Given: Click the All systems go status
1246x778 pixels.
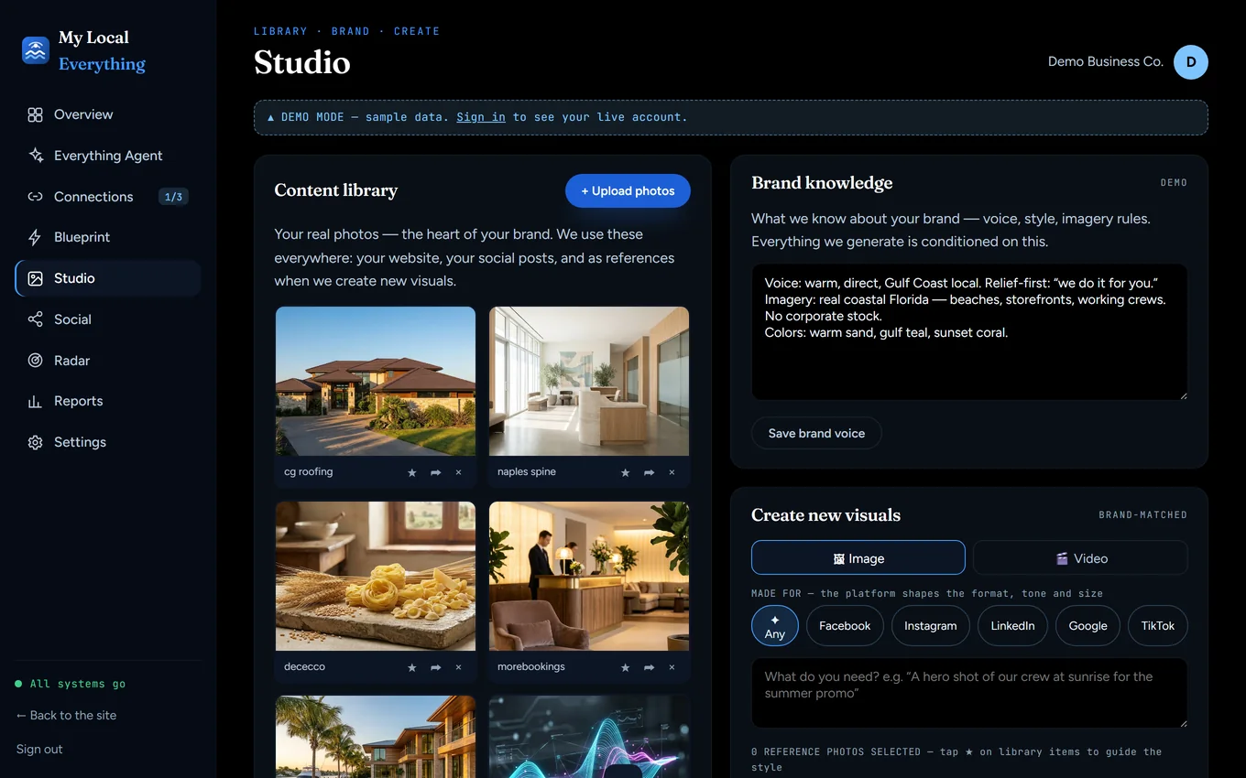Looking at the screenshot, I should [71, 684].
